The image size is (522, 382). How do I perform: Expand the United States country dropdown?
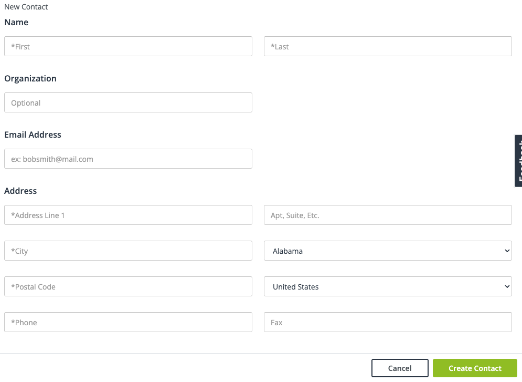click(x=388, y=286)
